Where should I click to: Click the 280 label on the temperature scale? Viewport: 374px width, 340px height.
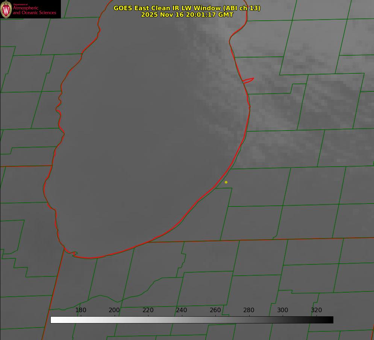click(x=249, y=310)
